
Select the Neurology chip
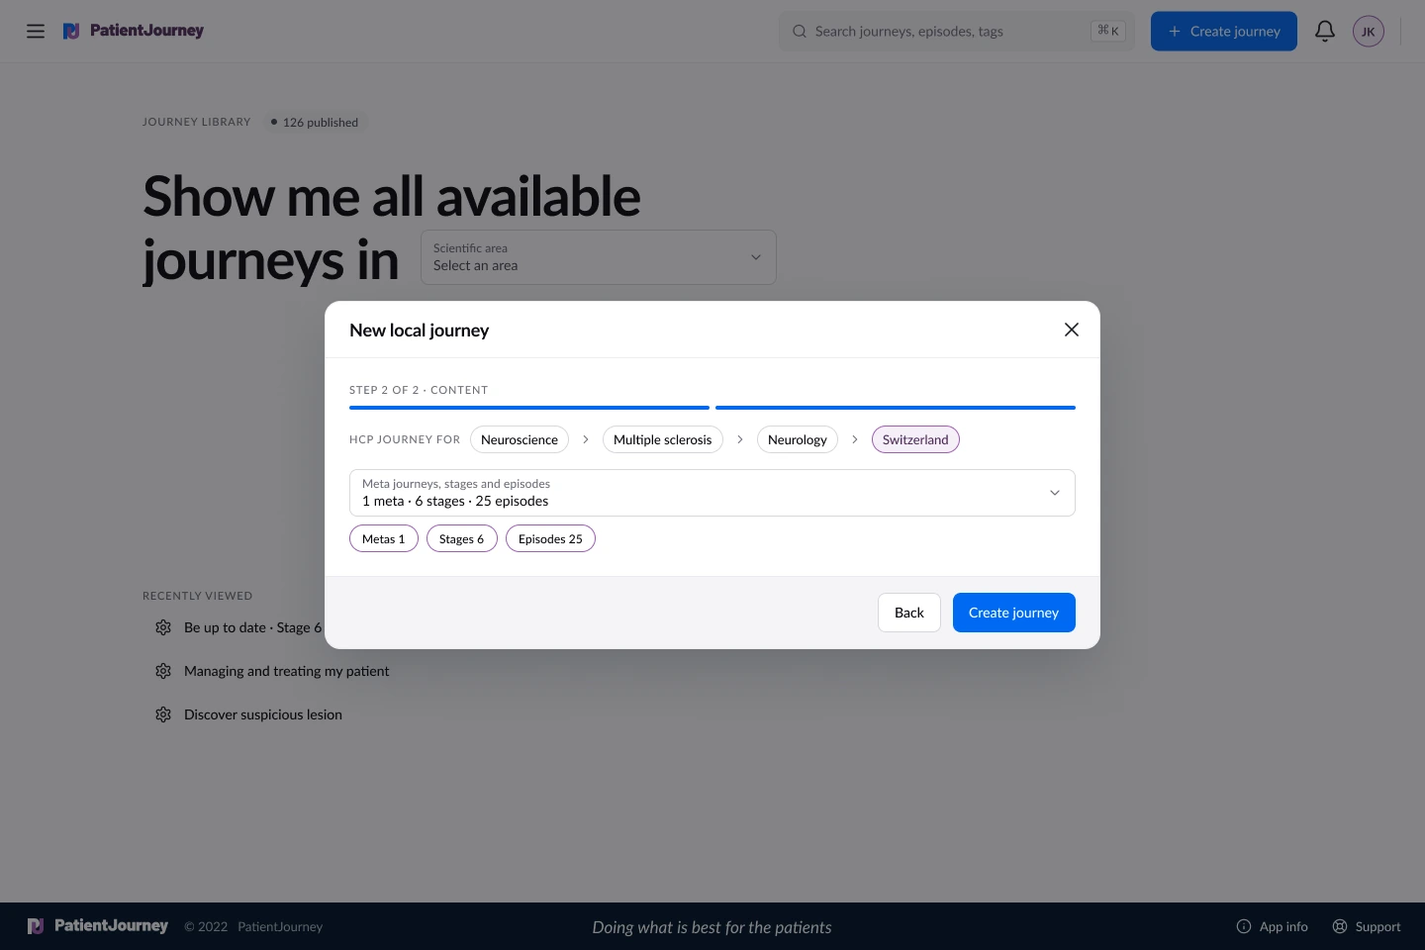pos(798,439)
